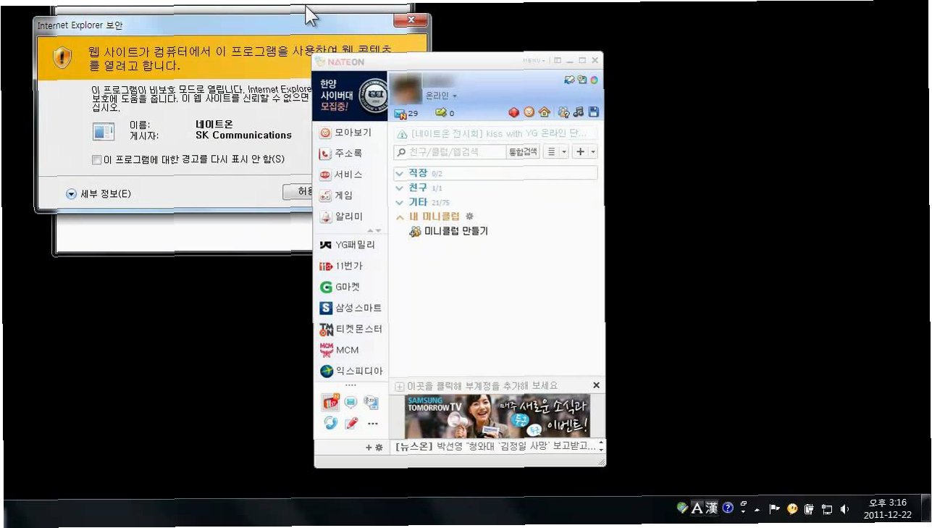Image resolution: width=932 pixels, height=528 pixels.
Task: Click the friends with question mark icon
Action: 564,112
